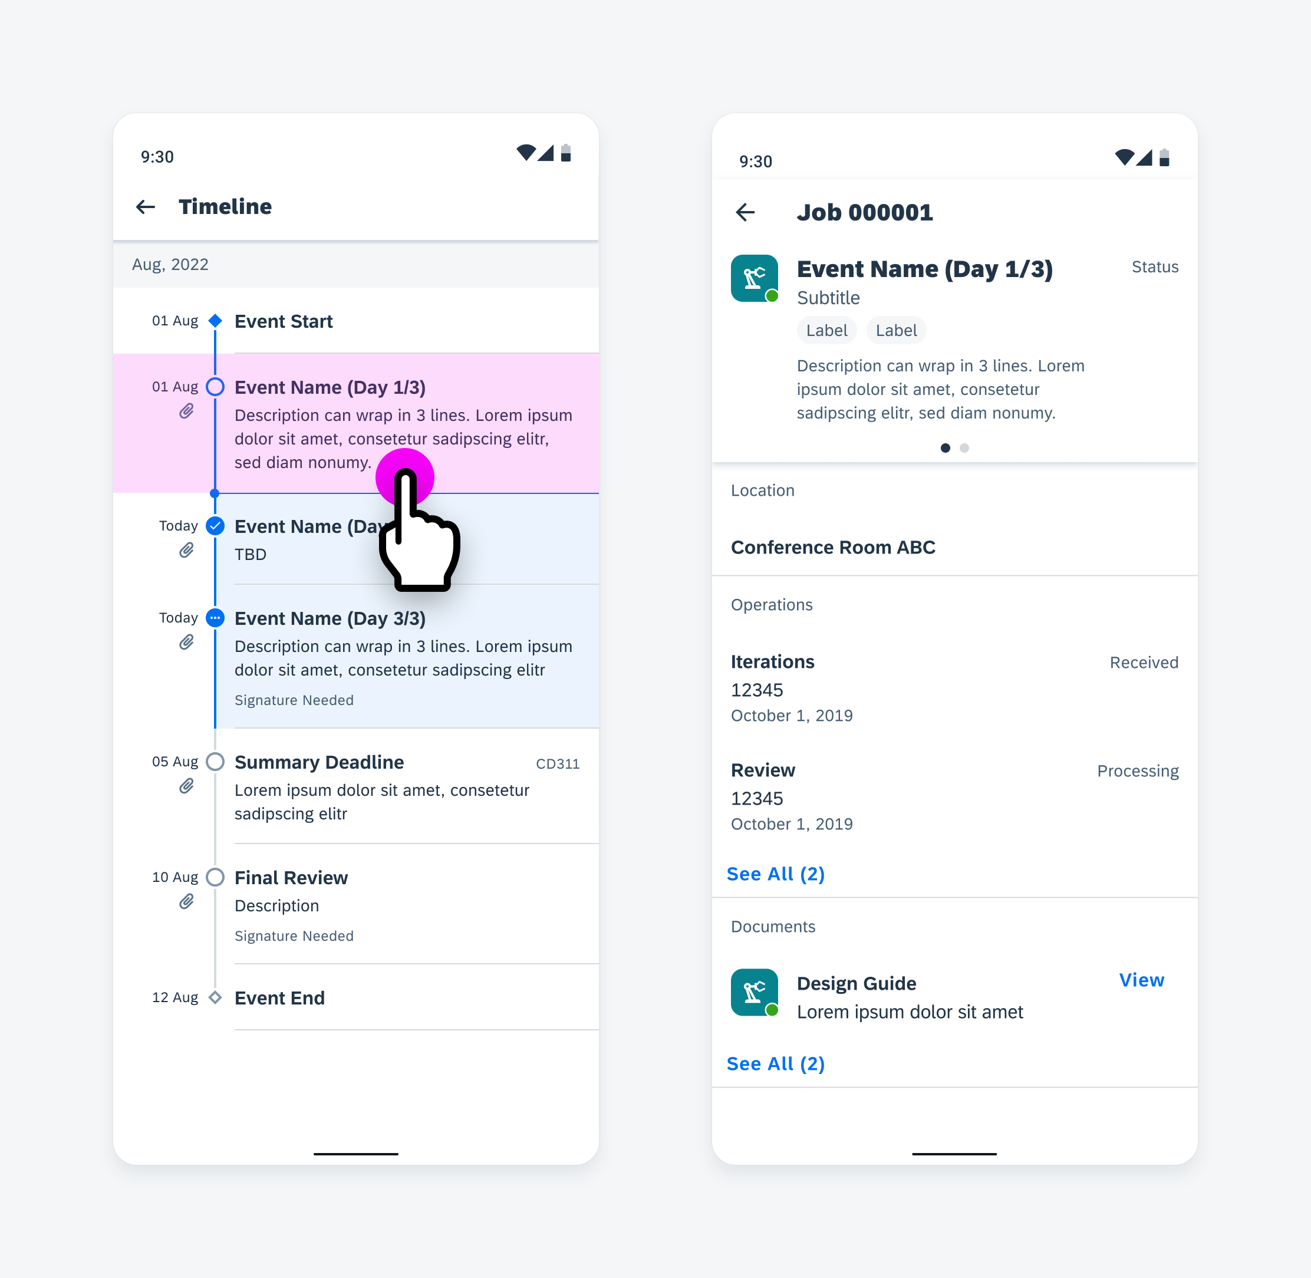Tap View link next to Design Guide document
Image resolution: width=1311 pixels, height=1278 pixels.
click(x=1142, y=981)
